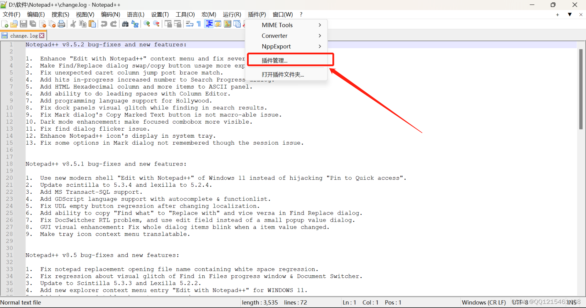Click 'Normal text file' in status bar

21,302
